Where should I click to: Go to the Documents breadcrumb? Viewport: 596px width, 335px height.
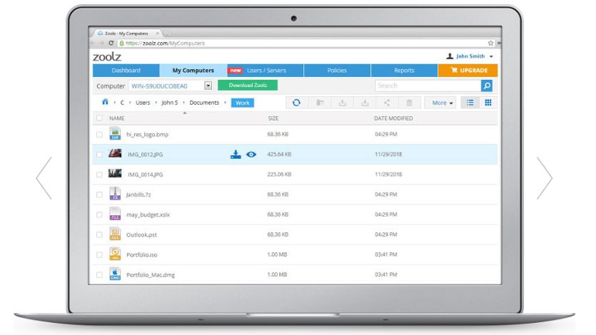pyautogui.click(x=204, y=103)
